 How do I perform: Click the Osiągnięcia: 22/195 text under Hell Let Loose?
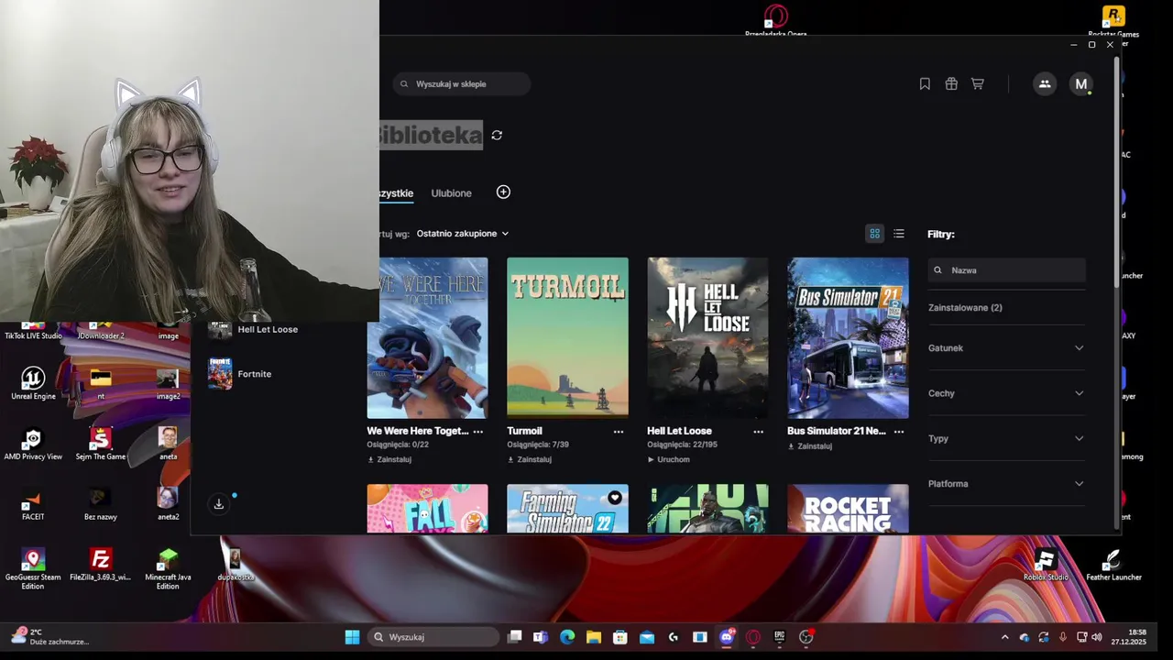point(682,445)
